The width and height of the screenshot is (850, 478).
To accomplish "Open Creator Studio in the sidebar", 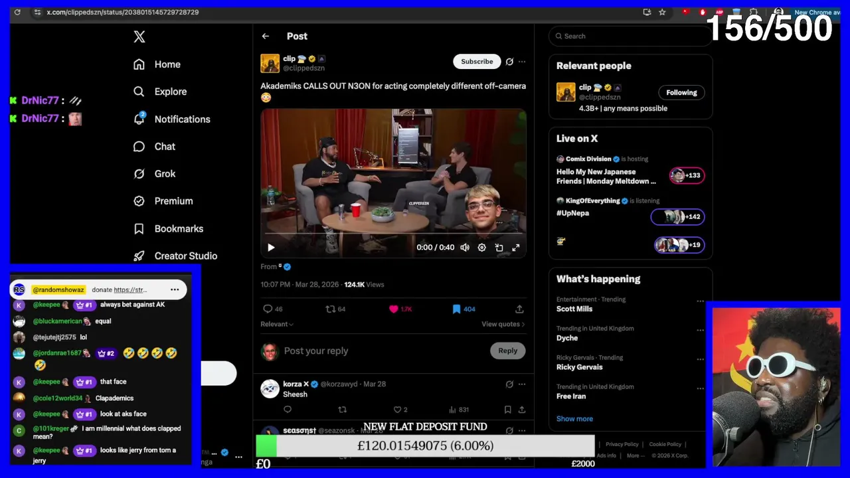I will click(175, 256).
